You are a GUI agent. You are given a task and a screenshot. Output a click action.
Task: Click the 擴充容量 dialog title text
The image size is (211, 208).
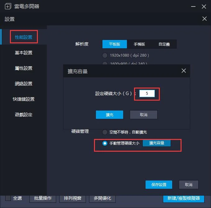coord(78,71)
